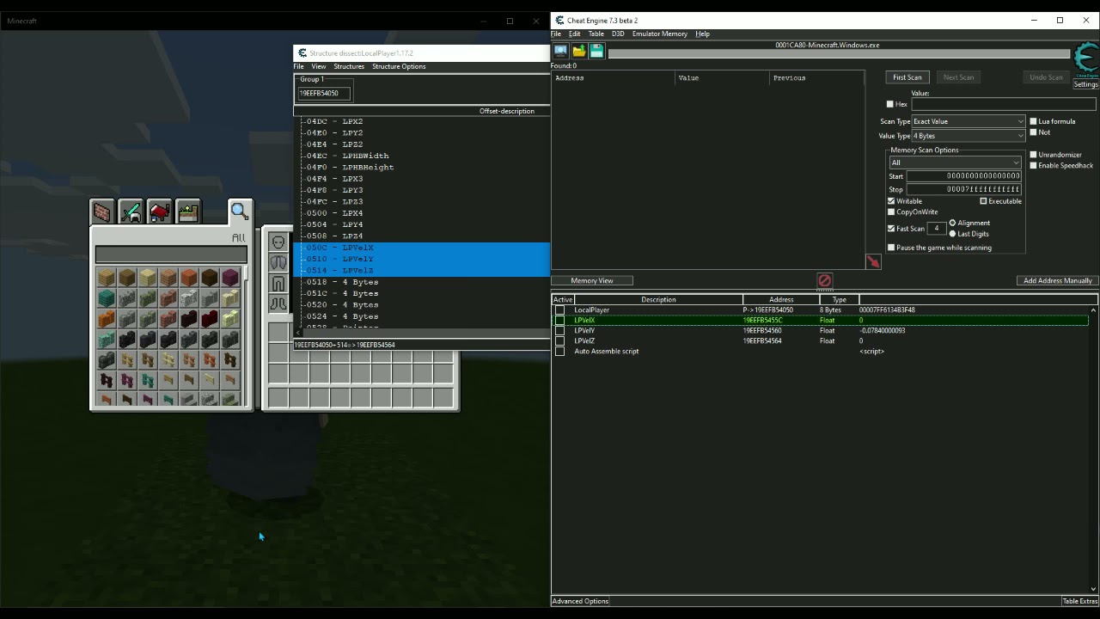Select the red bed items tab in Minecraft
1100x619 pixels.
pos(159,211)
